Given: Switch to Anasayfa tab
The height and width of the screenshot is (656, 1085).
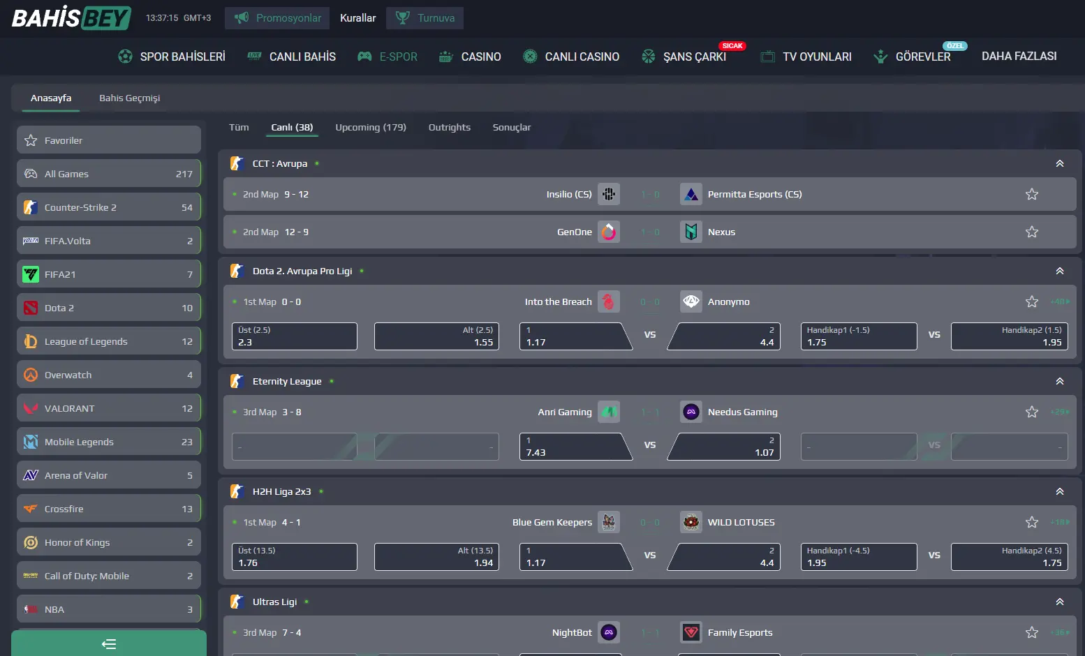Looking at the screenshot, I should click(x=51, y=98).
